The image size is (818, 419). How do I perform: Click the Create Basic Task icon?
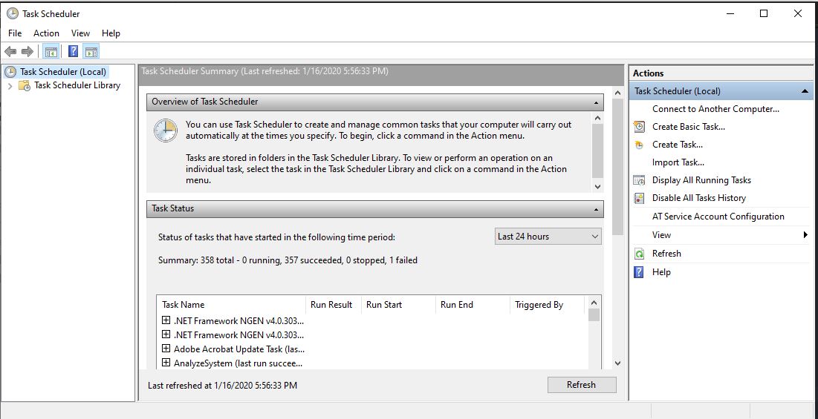(639, 127)
